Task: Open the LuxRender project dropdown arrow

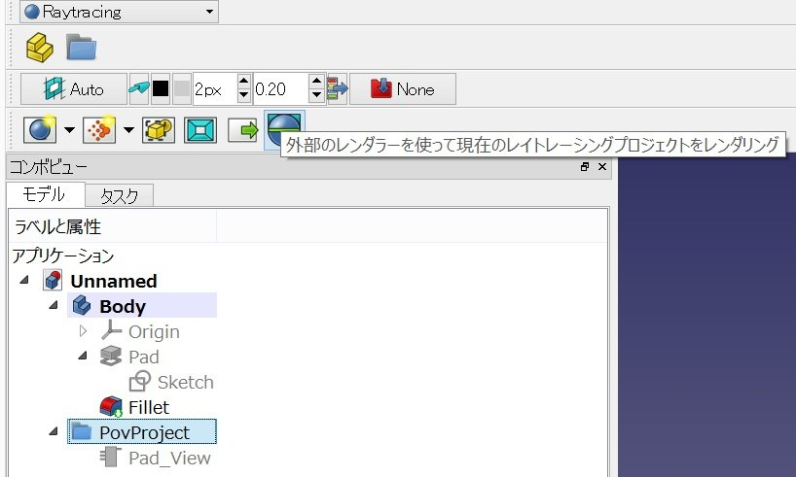Action: coord(129,130)
